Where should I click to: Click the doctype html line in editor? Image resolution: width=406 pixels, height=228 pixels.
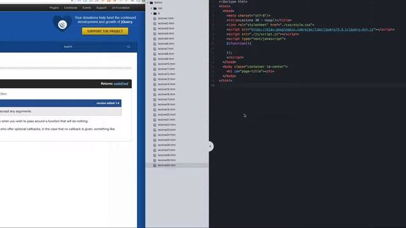(x=233, y=2)
